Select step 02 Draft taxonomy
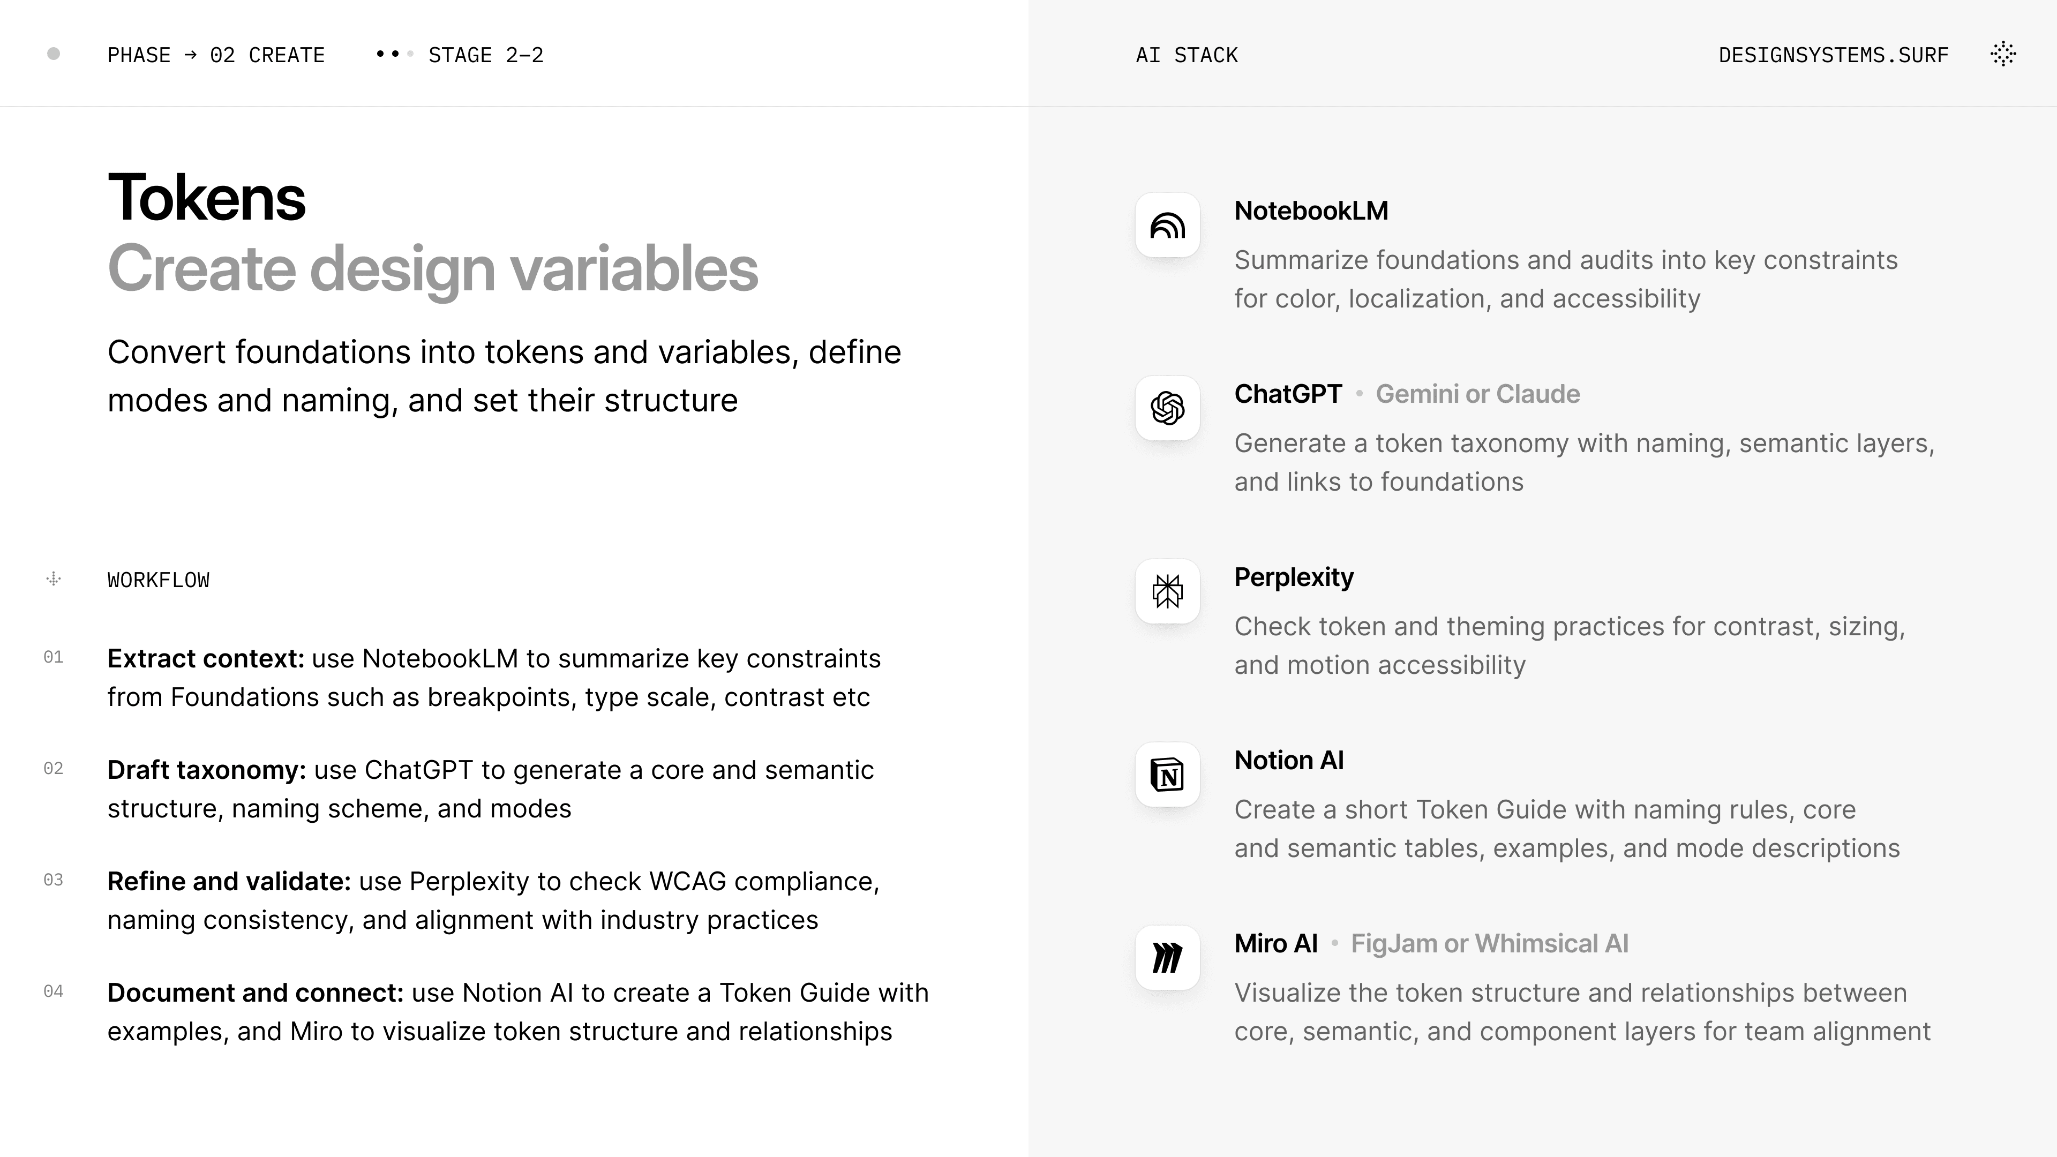This screenshot has height=1157, width=2057. pyautogui.click(x=490, y=789)
